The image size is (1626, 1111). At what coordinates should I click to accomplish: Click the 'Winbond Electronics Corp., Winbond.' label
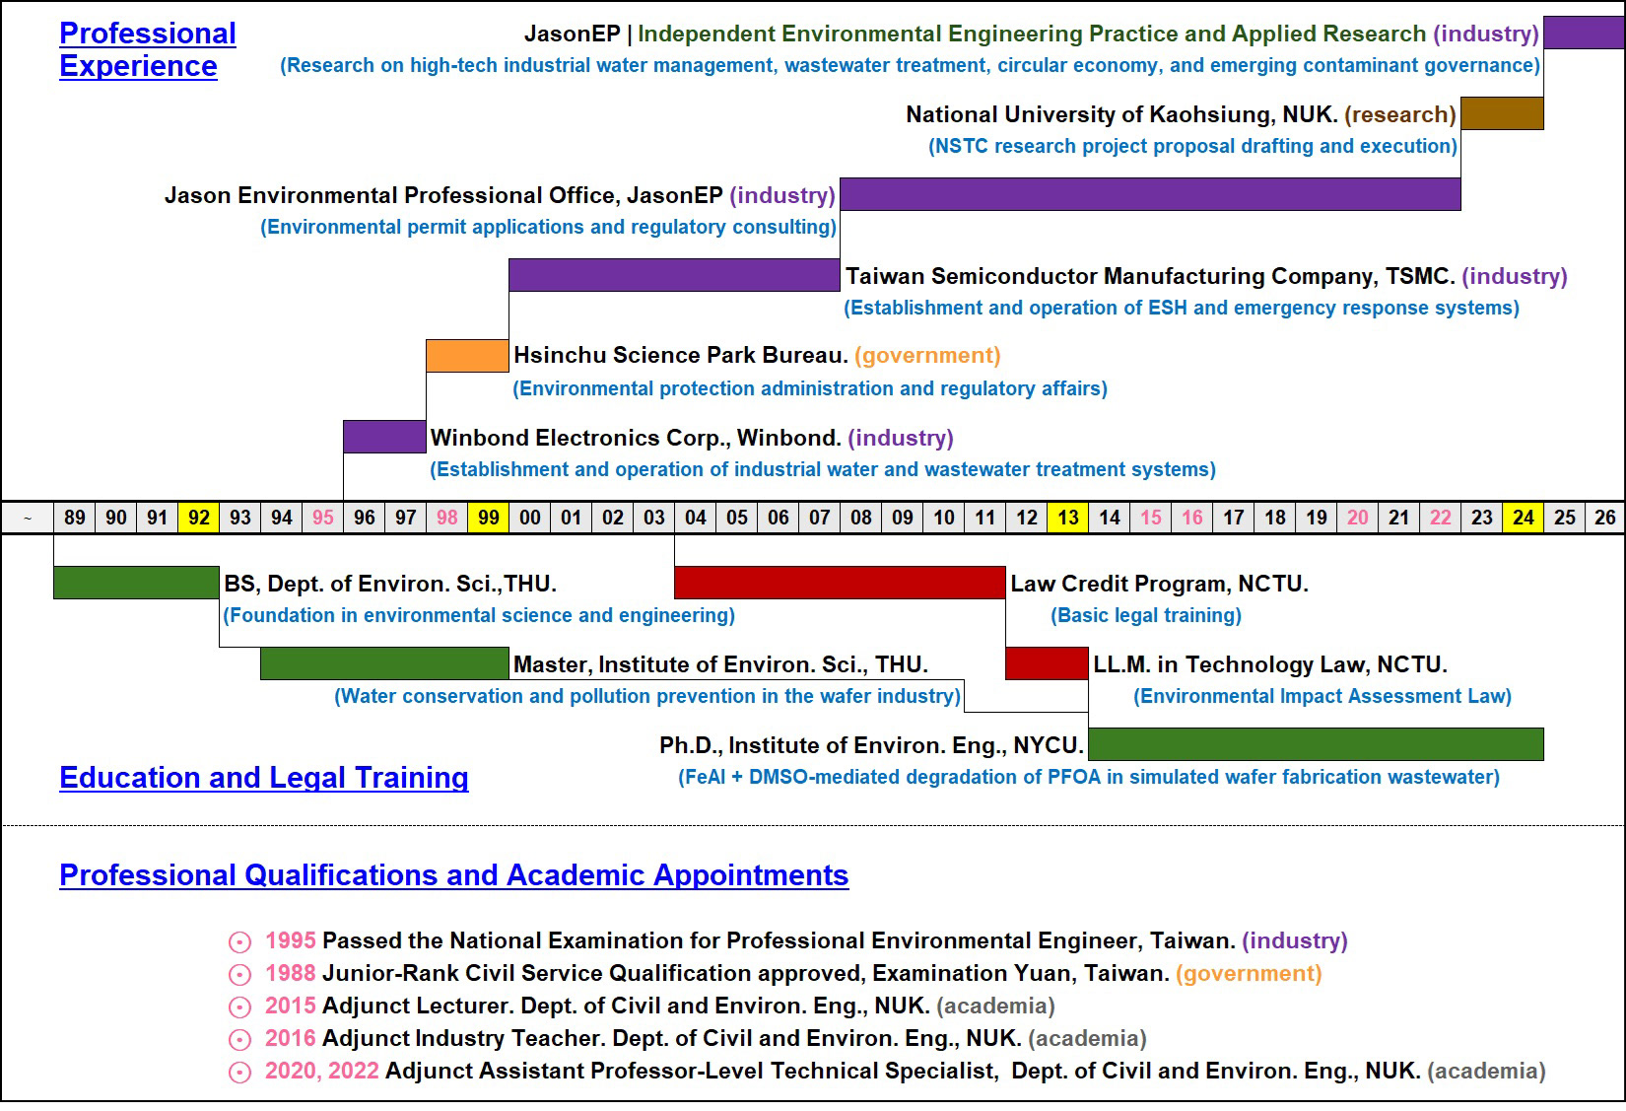click(x=636, y=438)
